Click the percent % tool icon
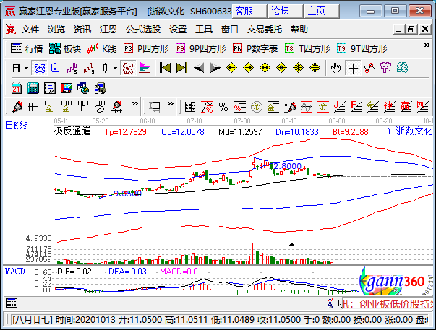 (223, 107)
